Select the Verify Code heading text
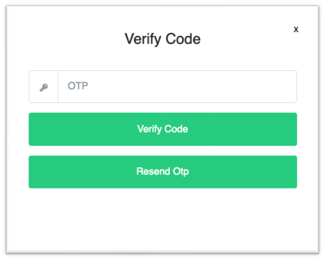Viewport: 325px width, 260px height. coord(162,39)
